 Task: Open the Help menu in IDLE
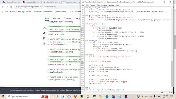click(x=118, y=5)
